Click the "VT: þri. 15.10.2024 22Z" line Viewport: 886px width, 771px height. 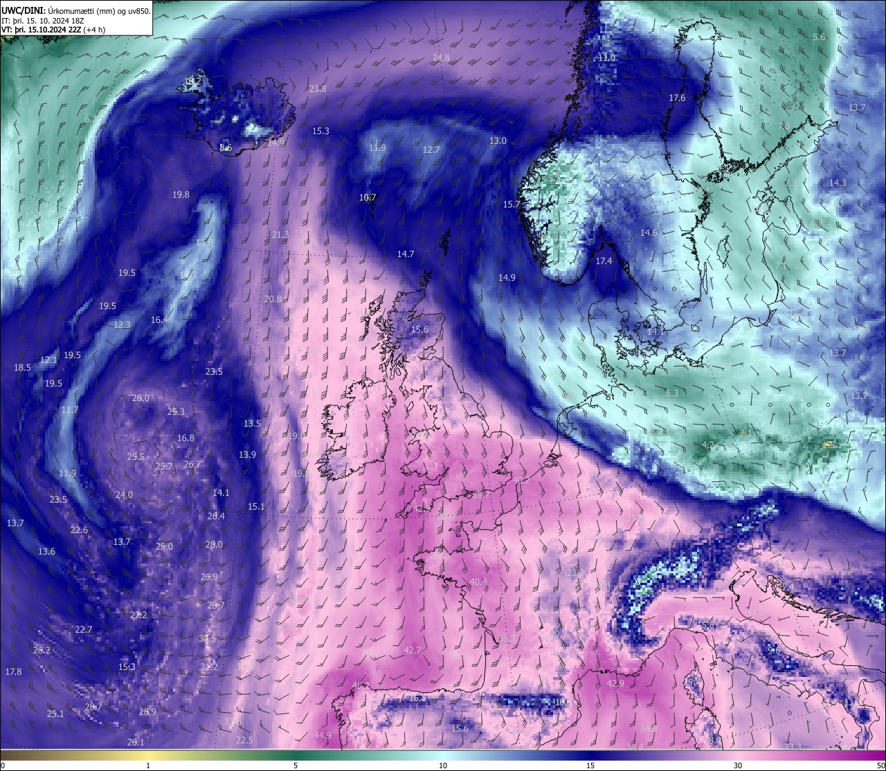click(x=43, y=30)
